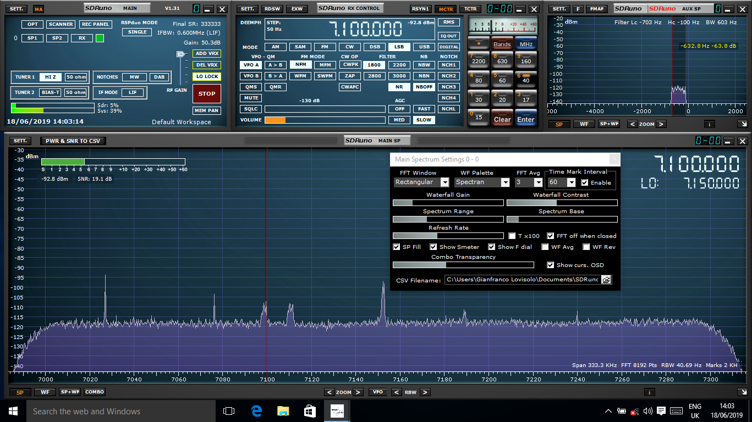Open the CSV filename browse folder icon
752x422 pixels.
[606, 280]
